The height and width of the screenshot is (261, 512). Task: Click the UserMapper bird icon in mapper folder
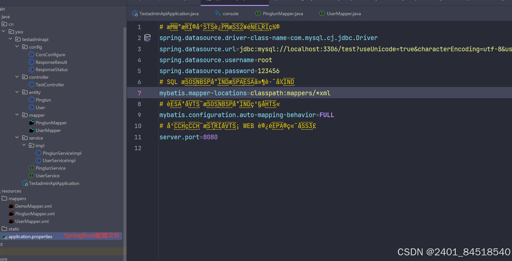[x=31, y=130]
